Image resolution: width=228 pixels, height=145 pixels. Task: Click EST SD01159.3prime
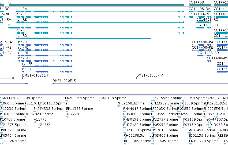click(x=202, y=136)
